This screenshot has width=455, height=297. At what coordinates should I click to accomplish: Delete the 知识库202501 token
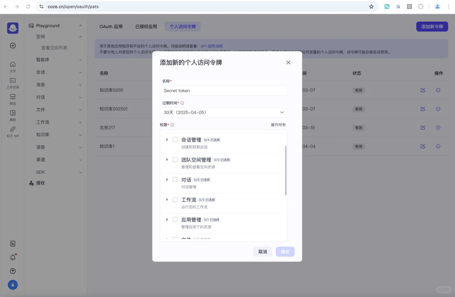click(438, 109)
